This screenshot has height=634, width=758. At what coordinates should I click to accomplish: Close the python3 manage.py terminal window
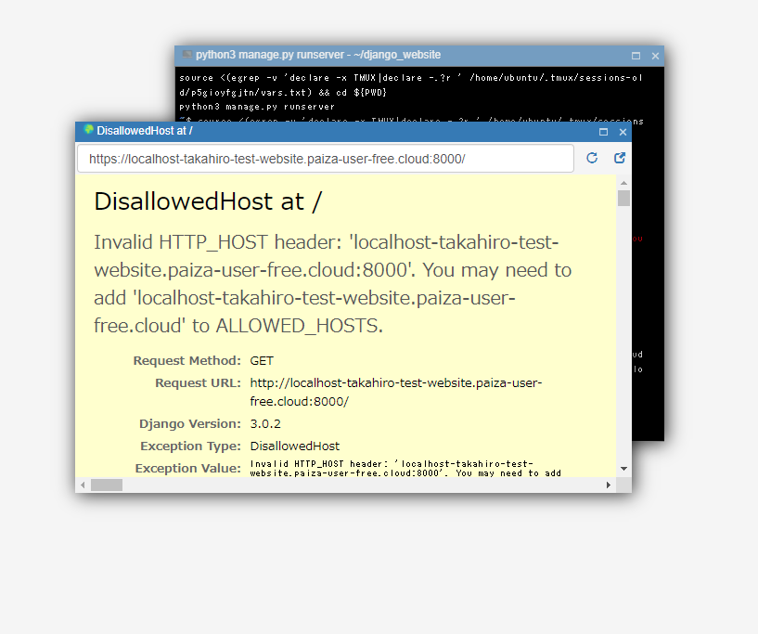coord(655,56)
